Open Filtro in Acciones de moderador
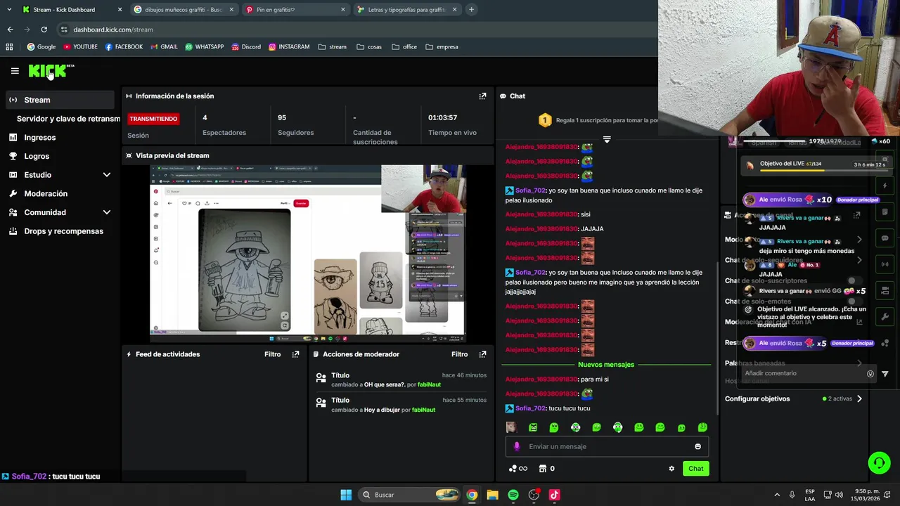900x506 pixels. 459,354
